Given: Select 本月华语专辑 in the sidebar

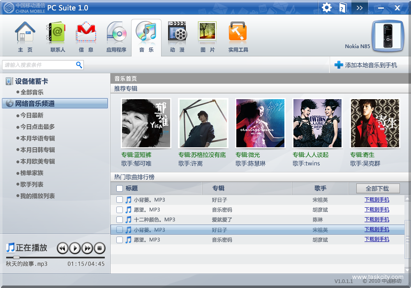Looking at the screenshot, I should (37, 138).
